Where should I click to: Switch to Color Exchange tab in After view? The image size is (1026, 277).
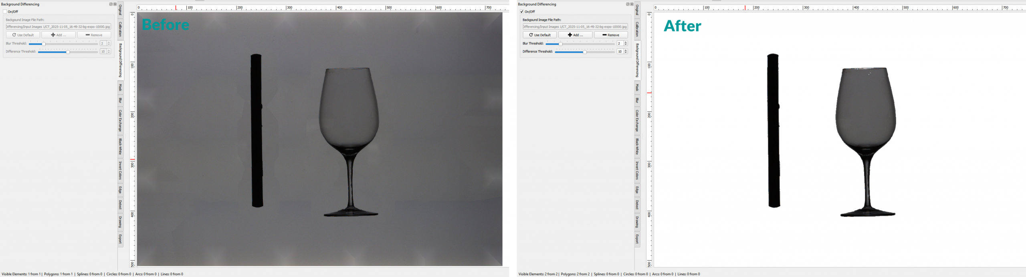[637, 121]
